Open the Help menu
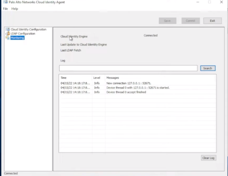The height and width of the screenshot is (176, 228). pyautogui.click(x=15, y=9)
